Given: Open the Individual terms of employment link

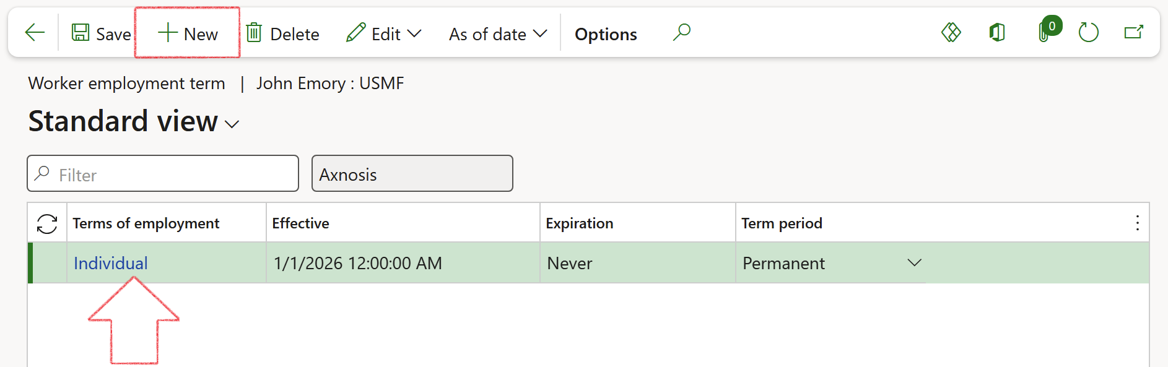Looking at the screenshot, I should [110, 263].
